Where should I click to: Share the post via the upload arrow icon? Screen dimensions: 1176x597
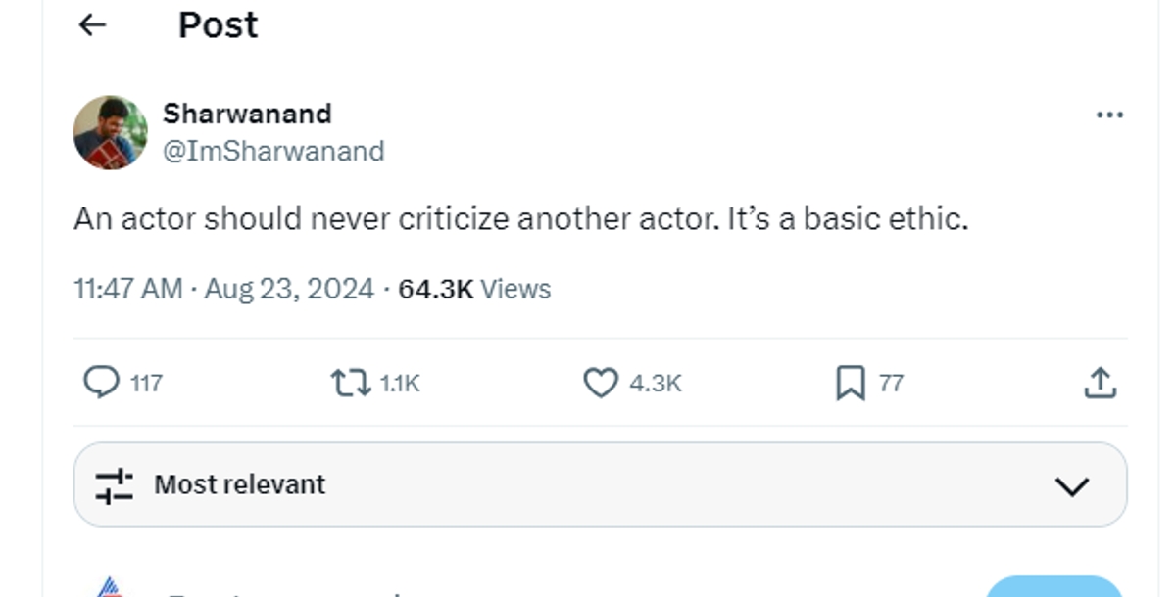(x=1100, y=383)
